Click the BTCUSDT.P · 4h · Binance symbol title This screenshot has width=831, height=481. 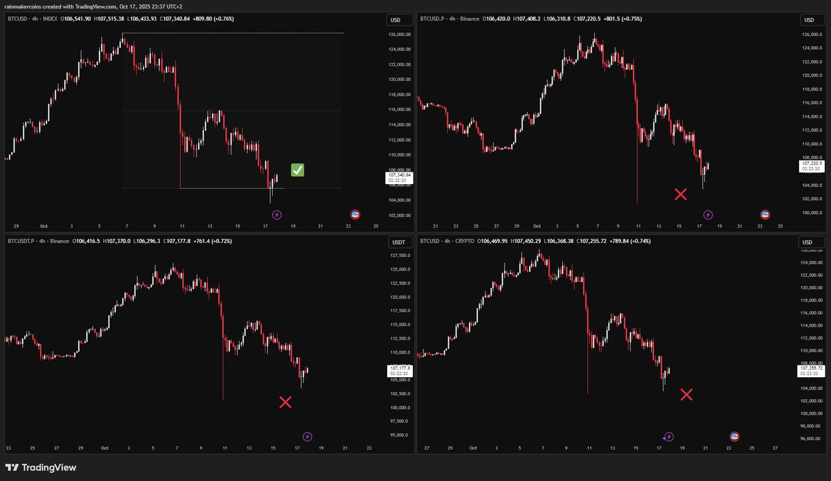coord(38,241)
